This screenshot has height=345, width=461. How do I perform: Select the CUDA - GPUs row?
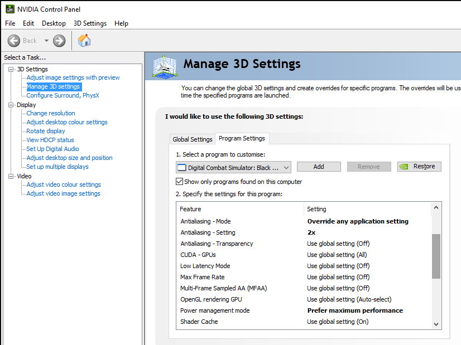(x=304, y=255)
